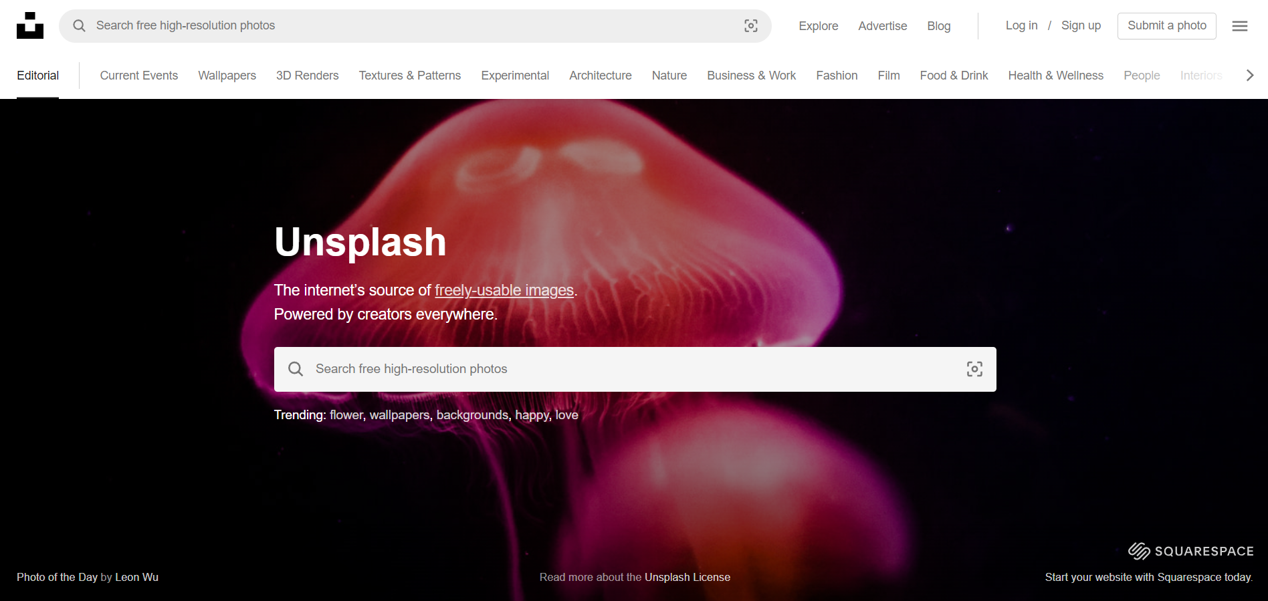Open the Architecture category

coord(601,76)
